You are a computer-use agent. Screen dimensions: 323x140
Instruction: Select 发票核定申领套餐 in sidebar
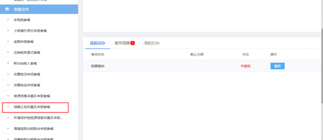pos(27,85)
